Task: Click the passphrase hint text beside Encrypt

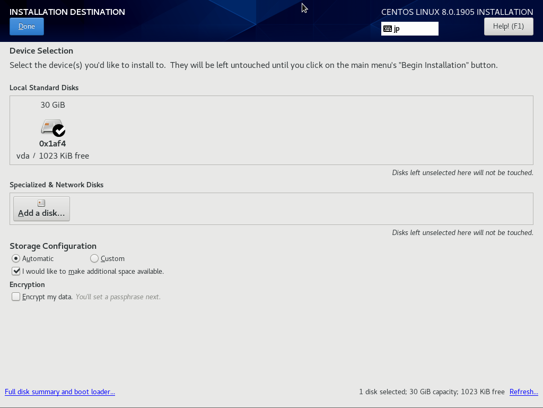Action: click(118, 297)
